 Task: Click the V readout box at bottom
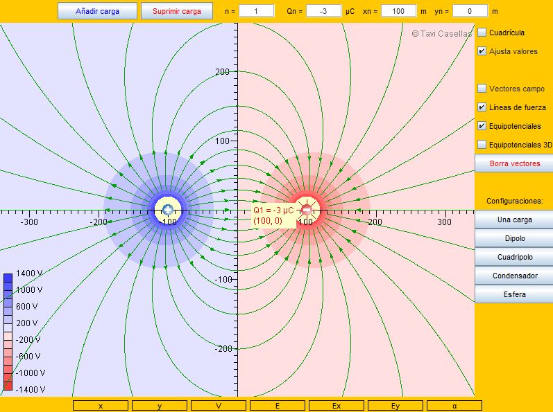[219, 406]
